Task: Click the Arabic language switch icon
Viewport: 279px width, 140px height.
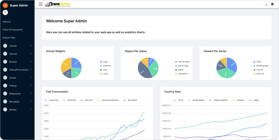Action: click(x=266, y=4)
